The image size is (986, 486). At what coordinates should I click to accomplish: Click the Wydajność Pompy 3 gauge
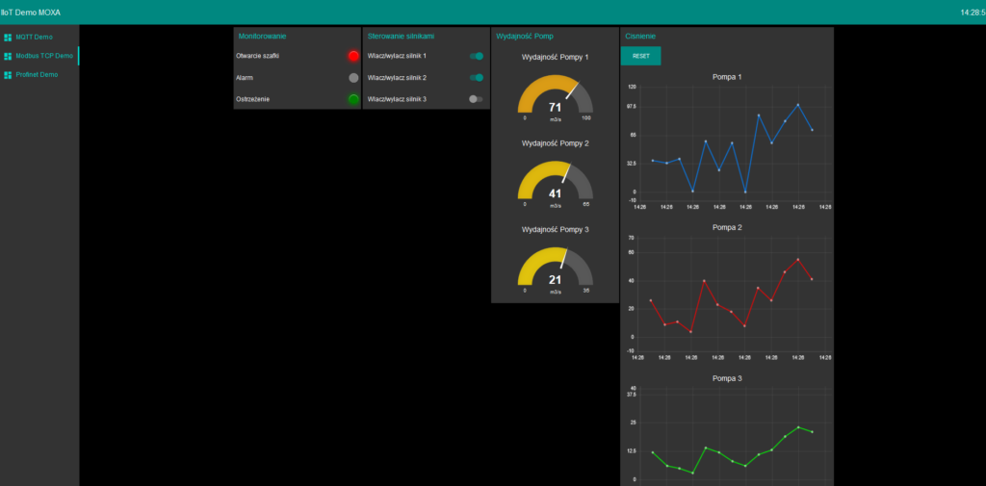[555, 269]
